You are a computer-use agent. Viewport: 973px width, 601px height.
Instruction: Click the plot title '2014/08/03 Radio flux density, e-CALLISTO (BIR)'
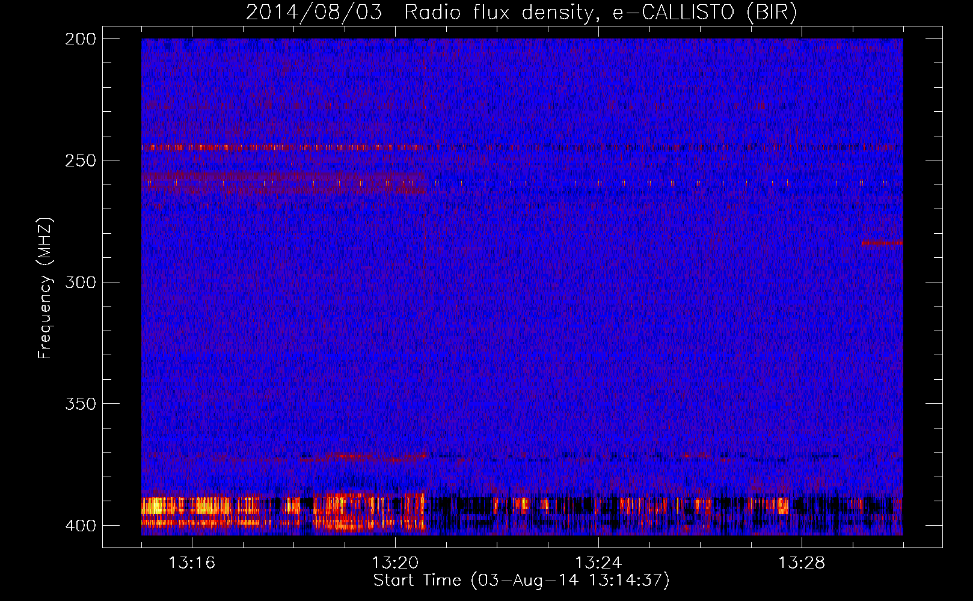(521, 13)
